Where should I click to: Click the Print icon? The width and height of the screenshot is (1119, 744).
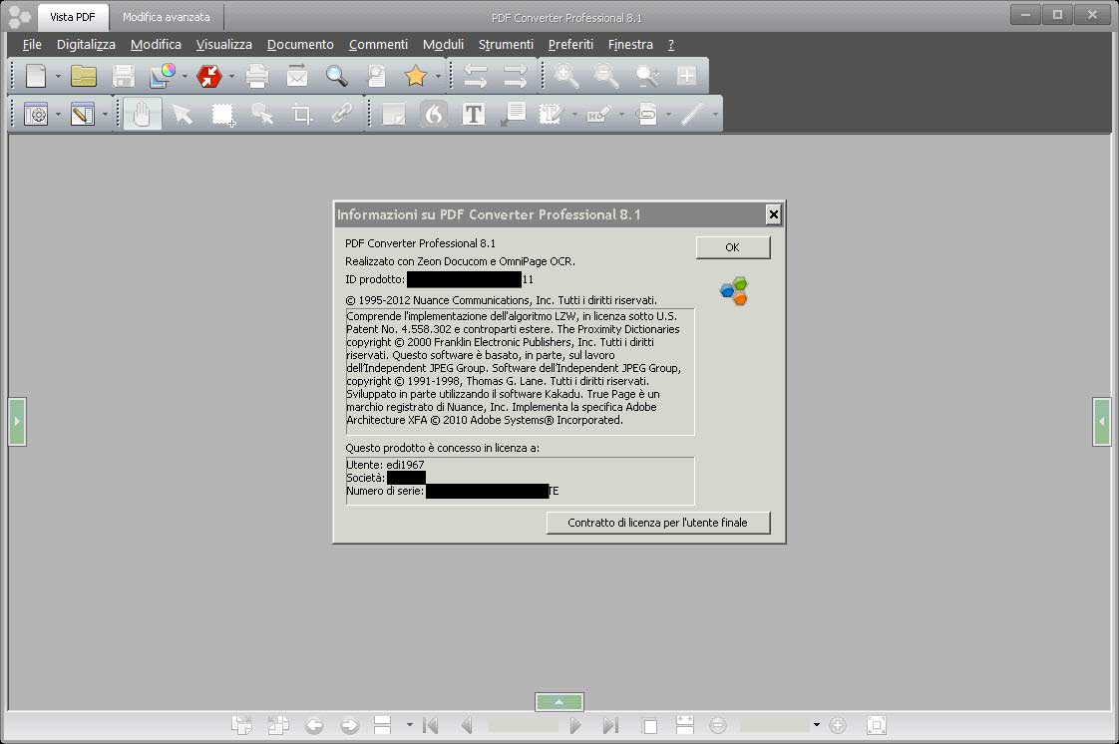[257, 76]
